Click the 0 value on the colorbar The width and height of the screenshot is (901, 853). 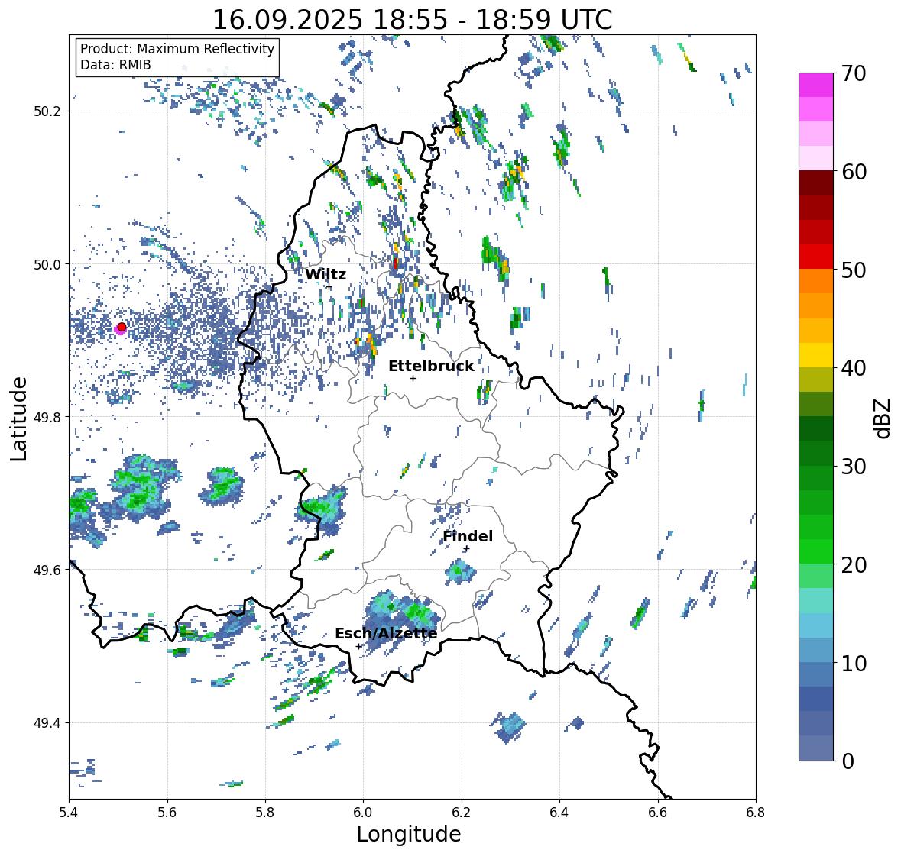pos(847,761)
